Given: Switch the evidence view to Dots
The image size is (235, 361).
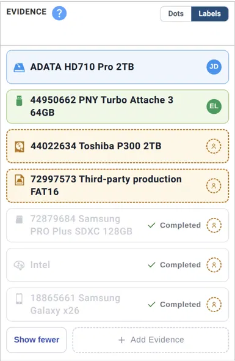Looking at the screenshot, I should [x=176, y=13].
